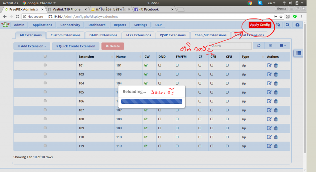Edit extension 103 with pencil icon
The height and width of the screenshot is (172, 316).
coord(269,74)
